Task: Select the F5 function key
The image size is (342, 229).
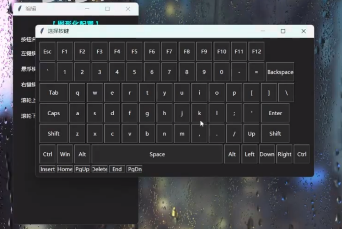Action: coord(134,51)
